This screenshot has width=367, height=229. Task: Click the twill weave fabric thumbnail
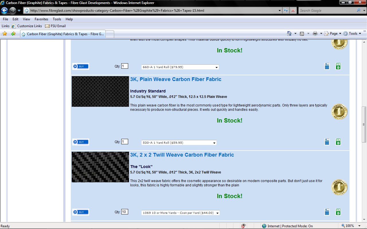(x=100, y=167)
